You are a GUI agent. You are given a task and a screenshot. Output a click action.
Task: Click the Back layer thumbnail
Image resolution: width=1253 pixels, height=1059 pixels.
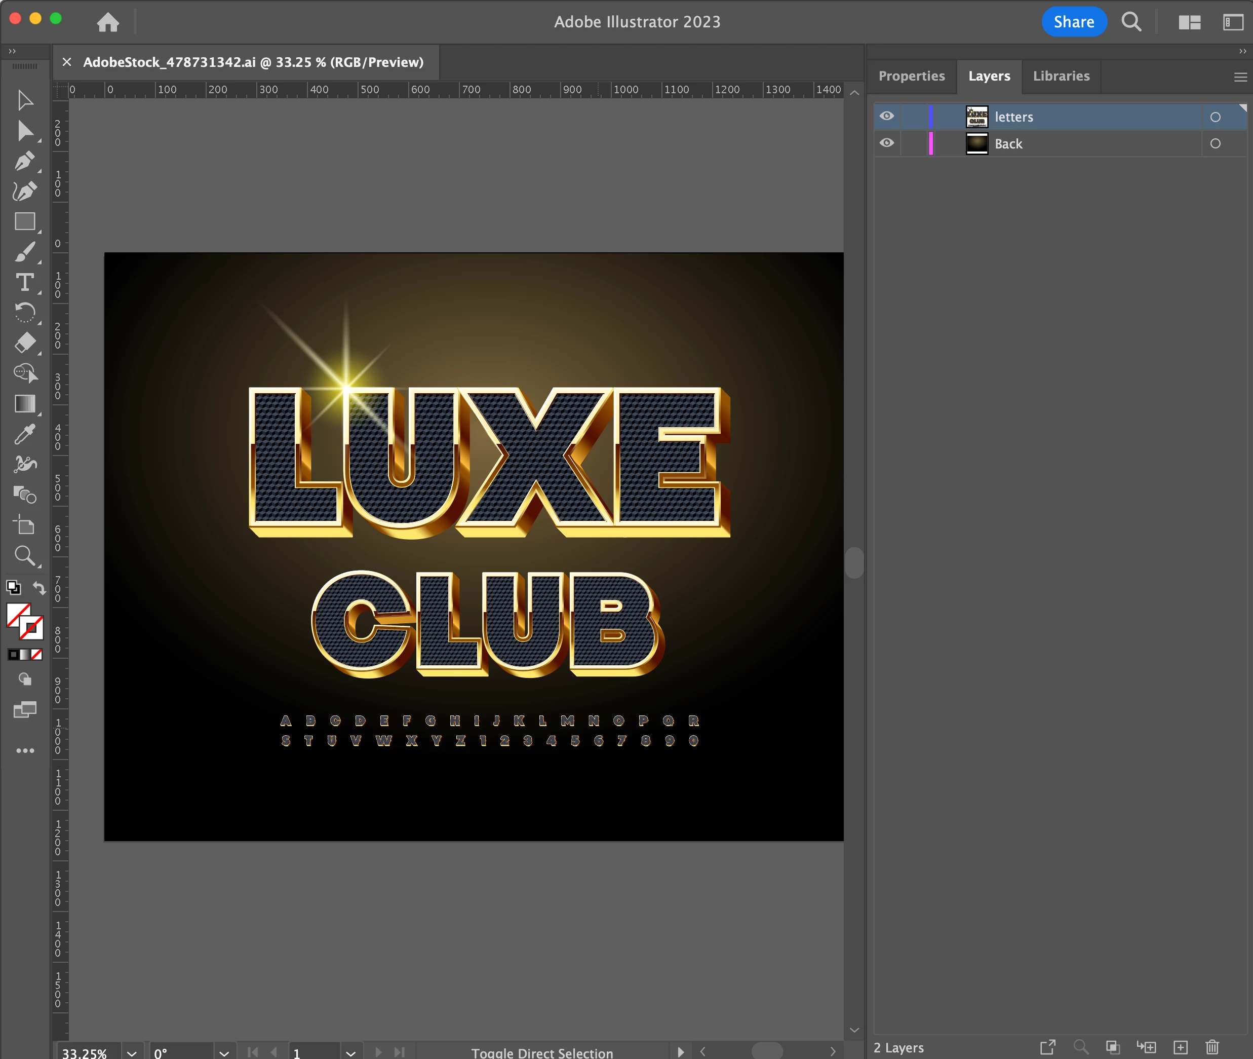976,143
